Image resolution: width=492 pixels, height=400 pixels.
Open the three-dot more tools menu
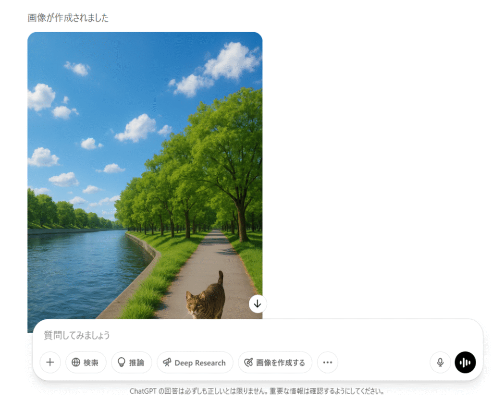pos(328,363)
